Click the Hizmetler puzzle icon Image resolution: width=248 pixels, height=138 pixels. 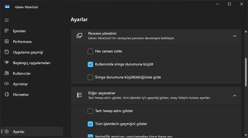7,94
